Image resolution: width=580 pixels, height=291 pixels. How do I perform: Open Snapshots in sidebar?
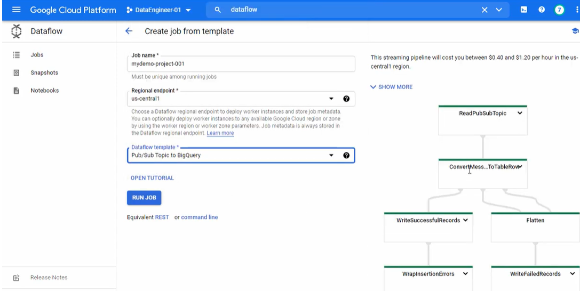coord(44,72)
